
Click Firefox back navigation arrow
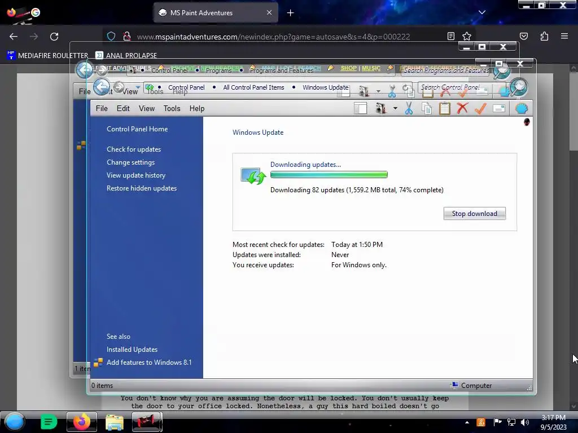[14, 37]
